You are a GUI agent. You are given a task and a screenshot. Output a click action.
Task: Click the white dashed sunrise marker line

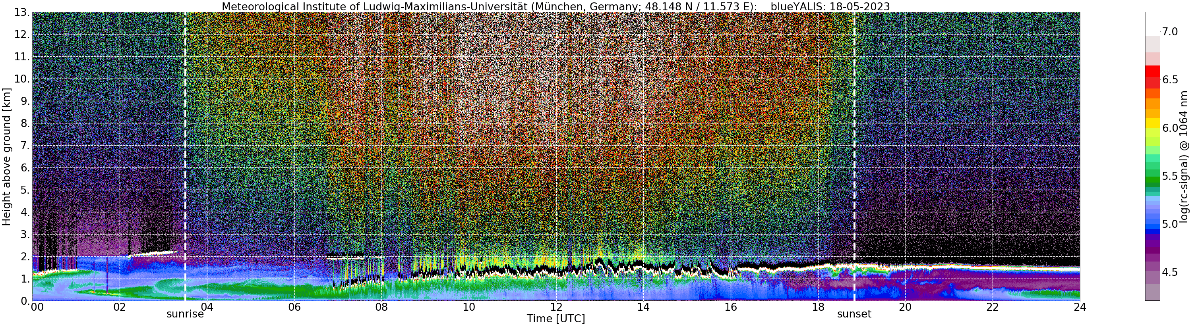[x=185, y=156]
